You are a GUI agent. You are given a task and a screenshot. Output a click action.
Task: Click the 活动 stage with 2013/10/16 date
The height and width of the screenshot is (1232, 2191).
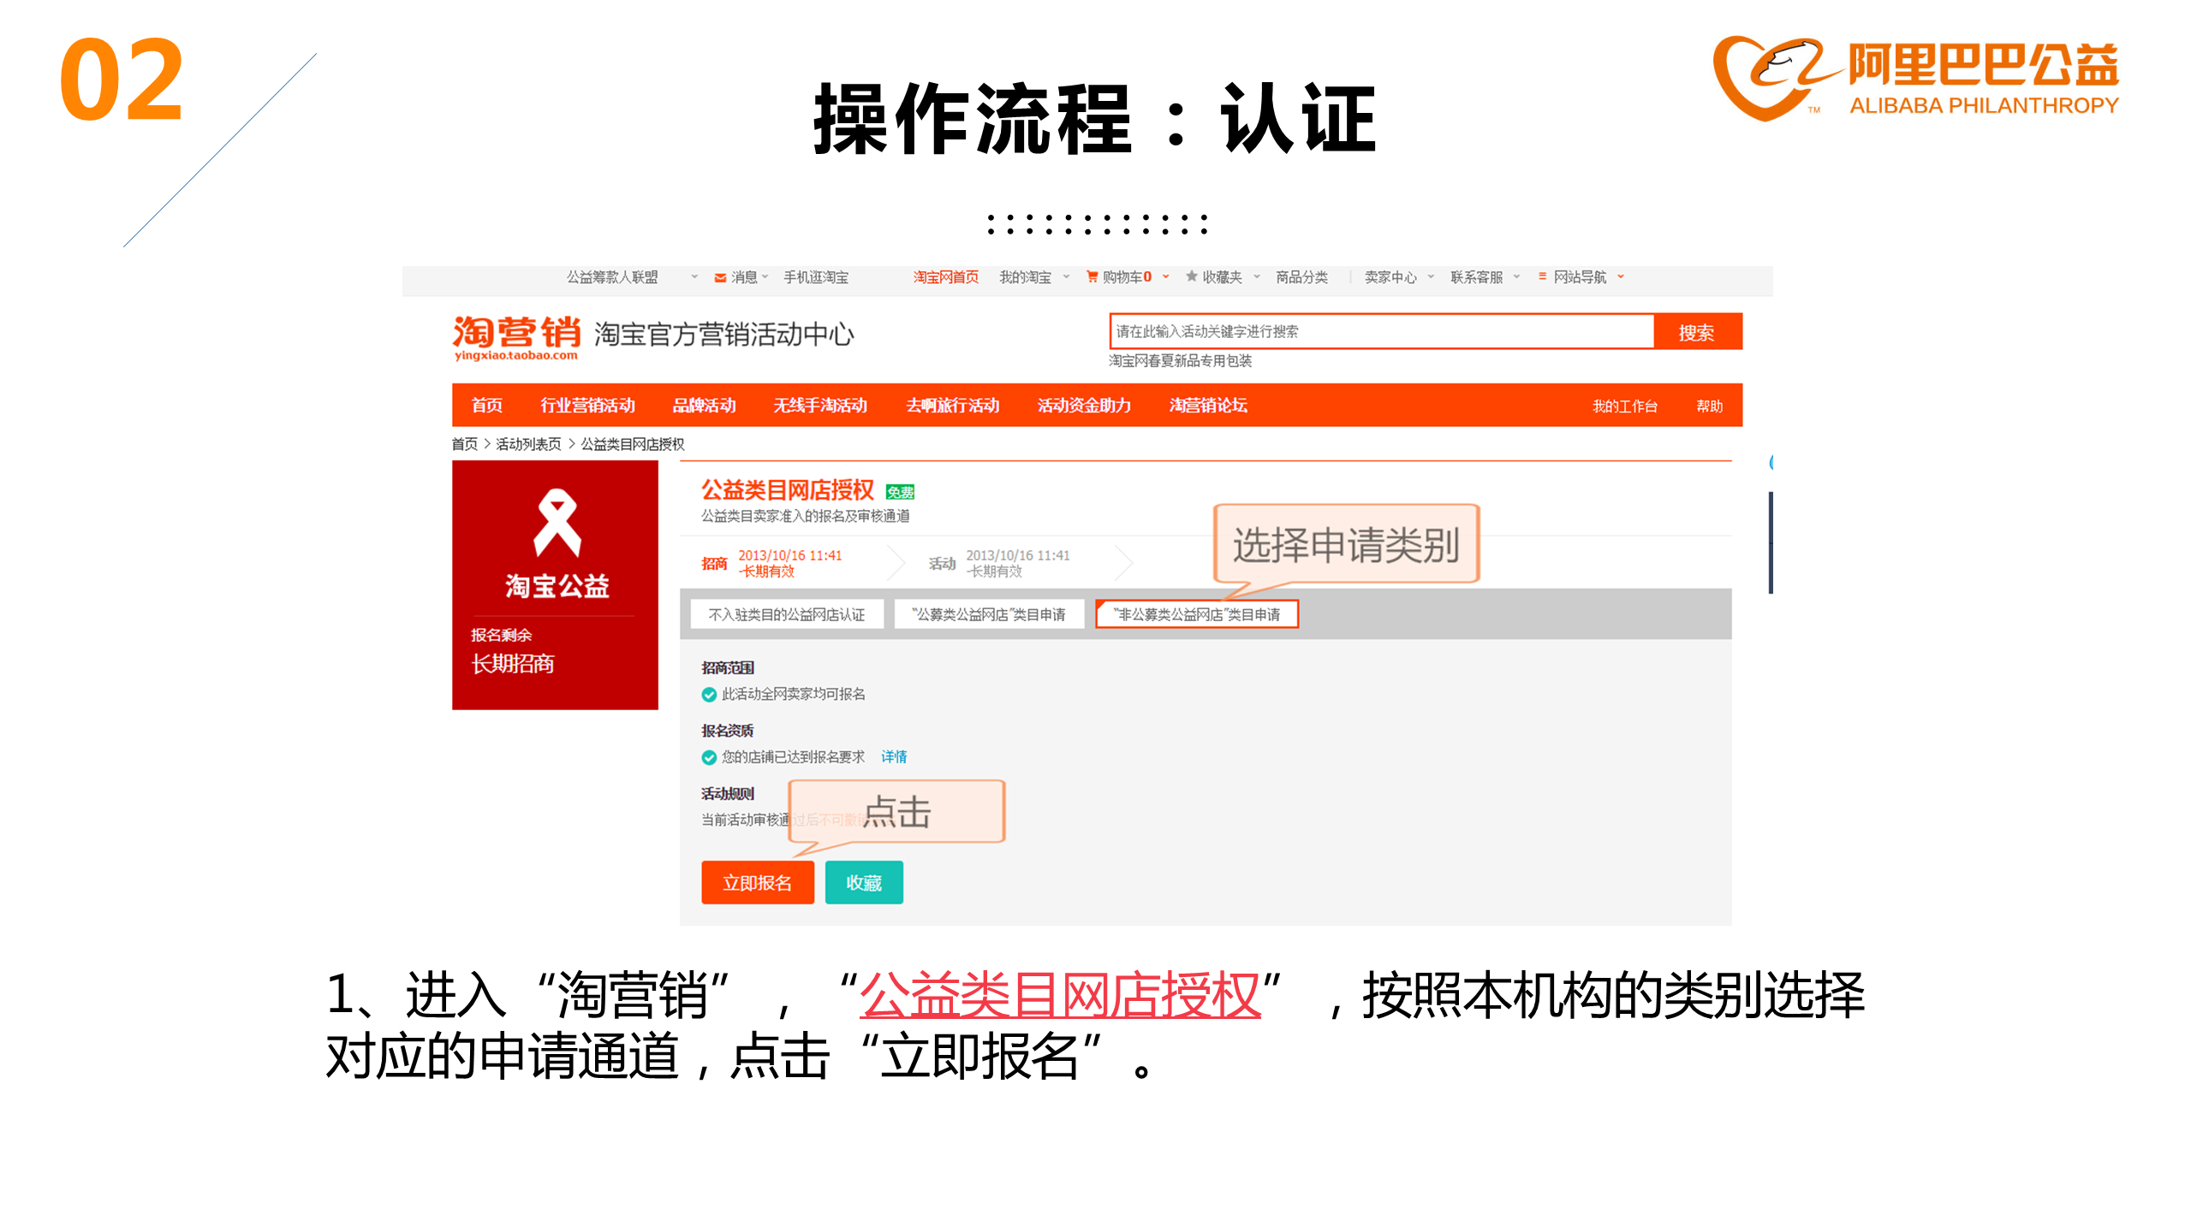pos(1000,564)
